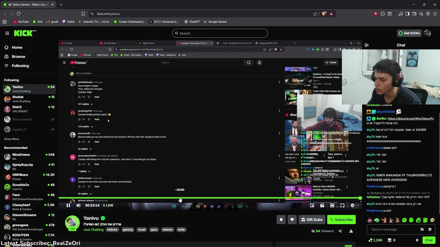
Task: Bookmark this page icon in address bar
Action: [83, 14]
